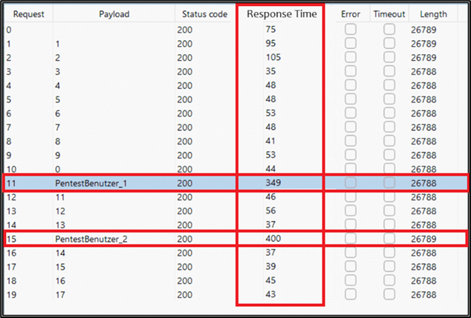Sort by Response Time column header
The image size is (471, 318).
point(281,14)
